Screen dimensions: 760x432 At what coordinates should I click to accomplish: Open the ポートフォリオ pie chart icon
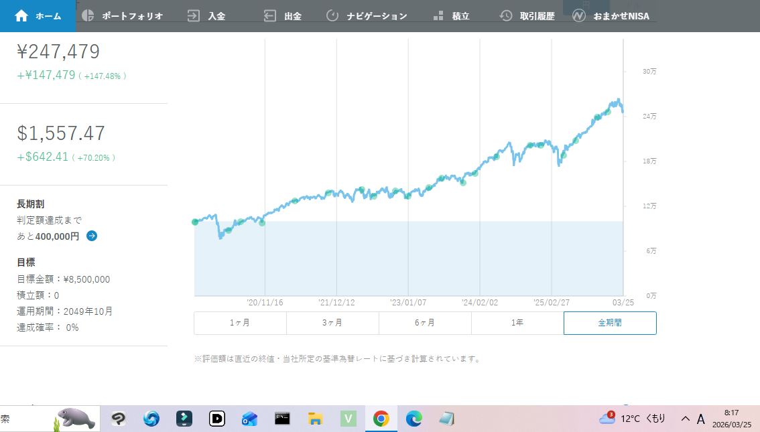click(x=88, y=16)
